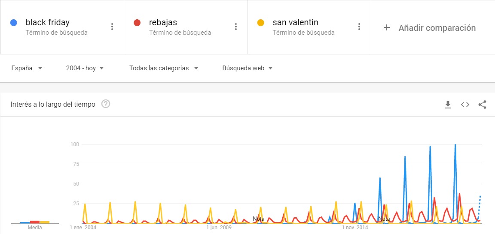This screenshot has width=495, height=234.
Task: Open options menu for san valentin term
Action: 359,27
